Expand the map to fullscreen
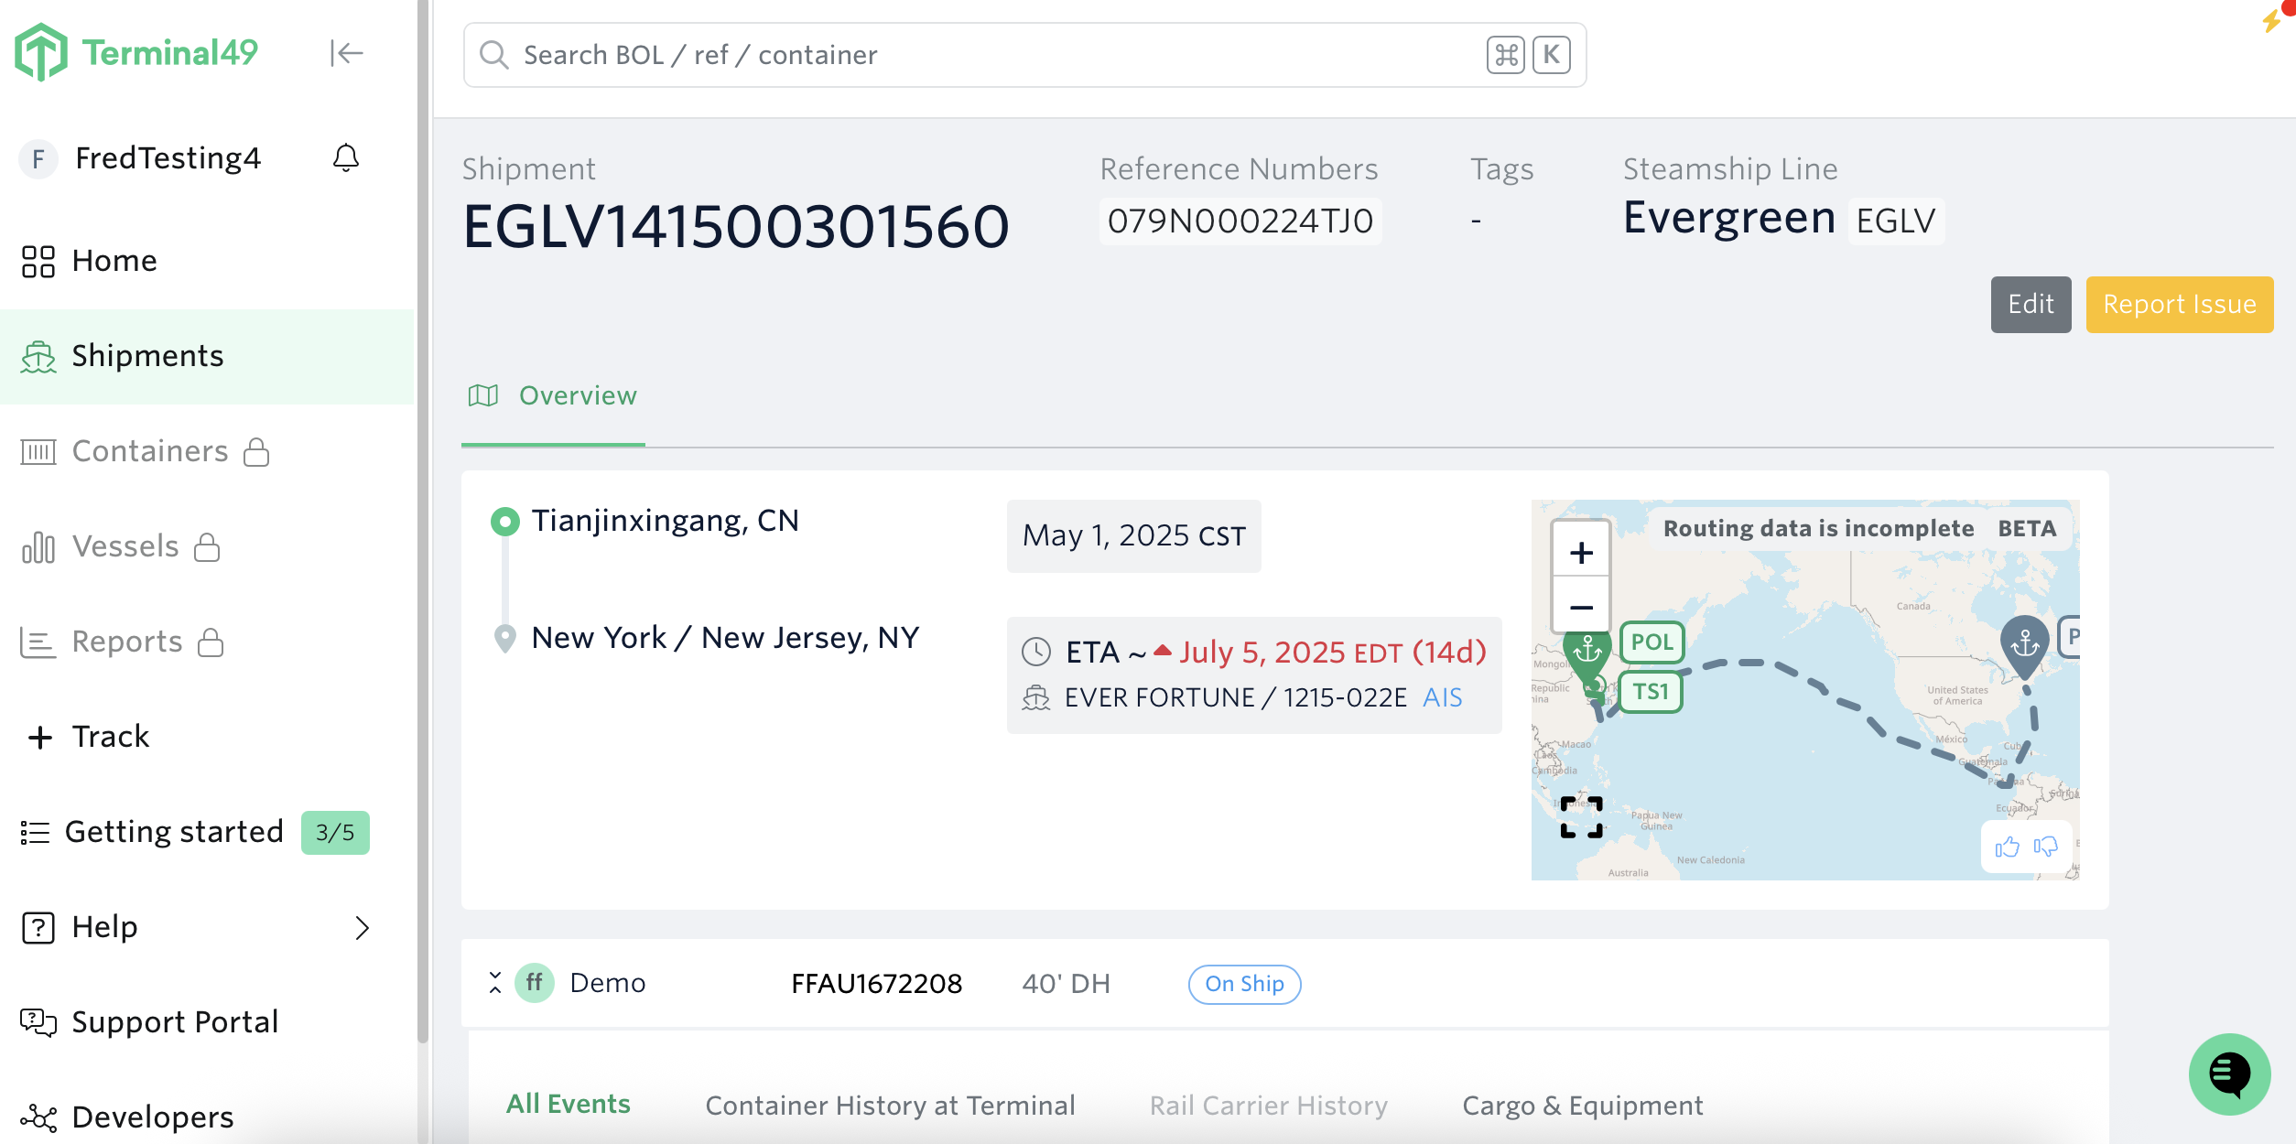The image size is (2296, 1144). [x=1581, y=816]
